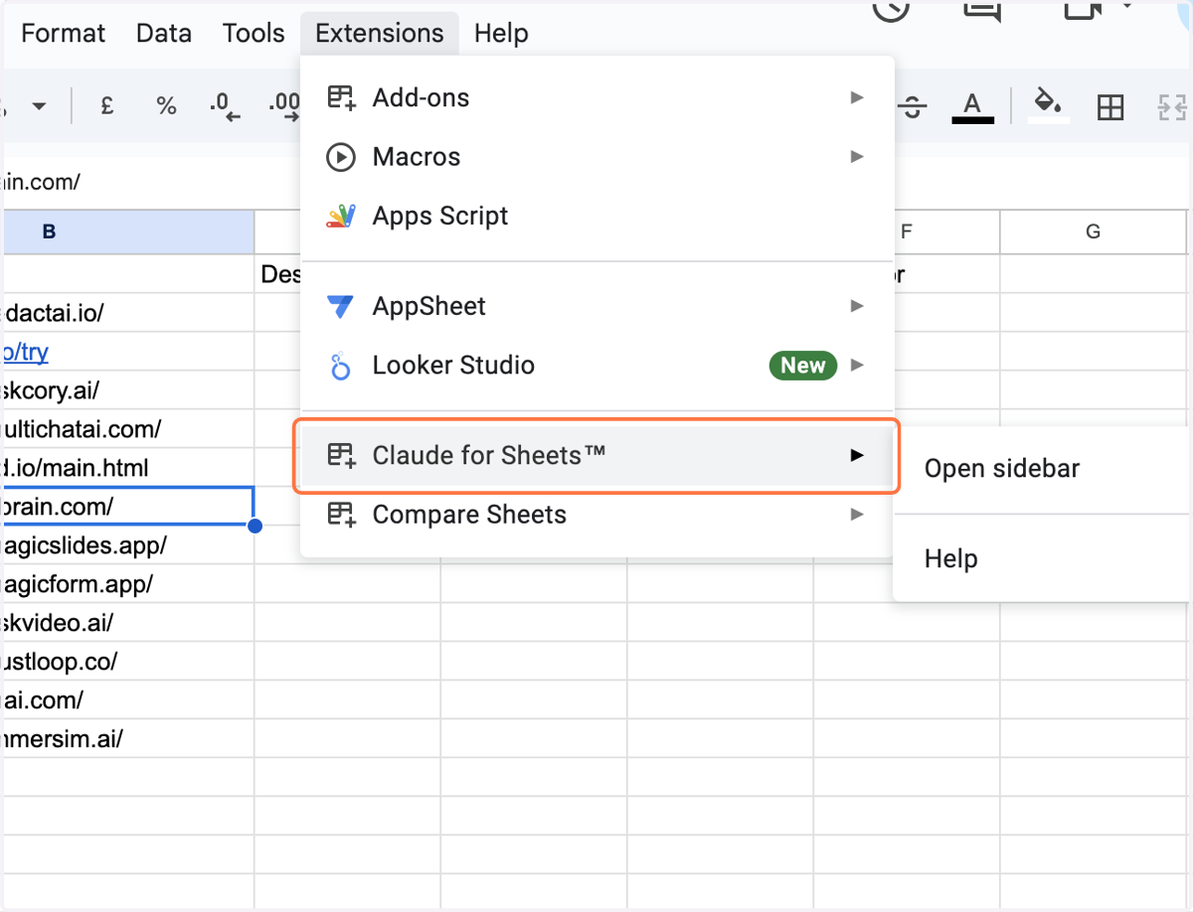Launch Apps Script editor

coord(596,216)
